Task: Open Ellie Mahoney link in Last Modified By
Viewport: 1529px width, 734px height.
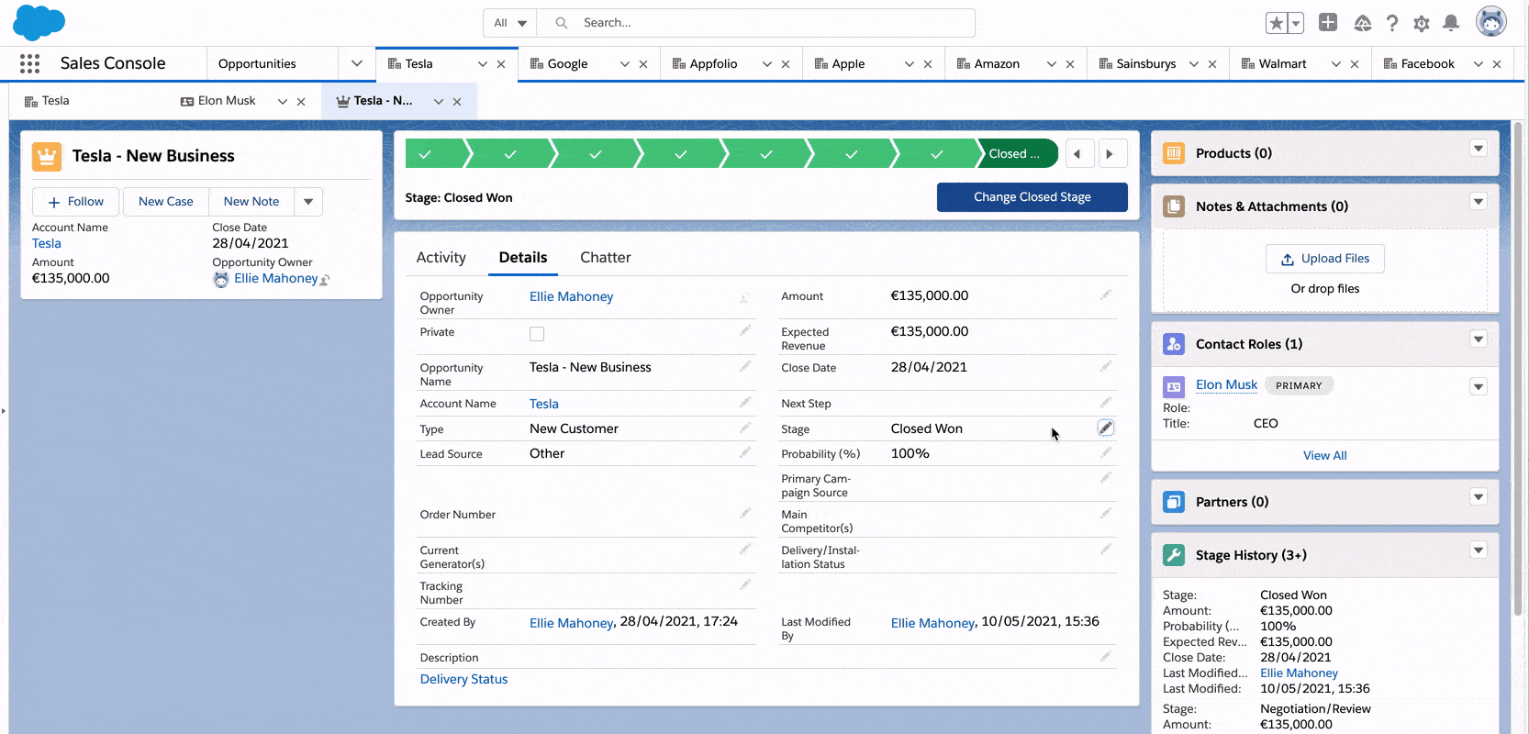Action: point(932,623)
